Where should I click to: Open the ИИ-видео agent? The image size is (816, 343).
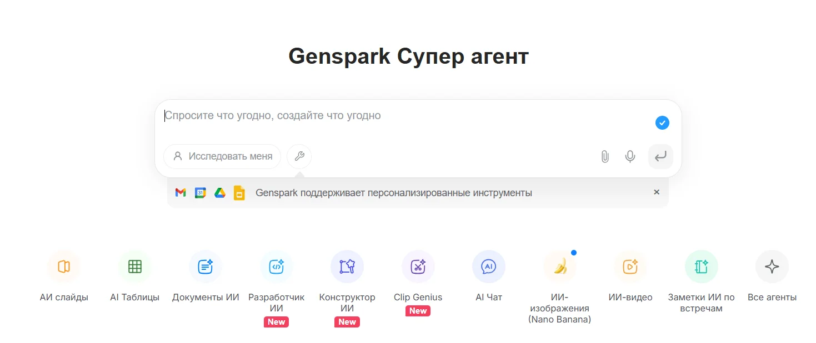pyautogui.click(x=630, y=266)
